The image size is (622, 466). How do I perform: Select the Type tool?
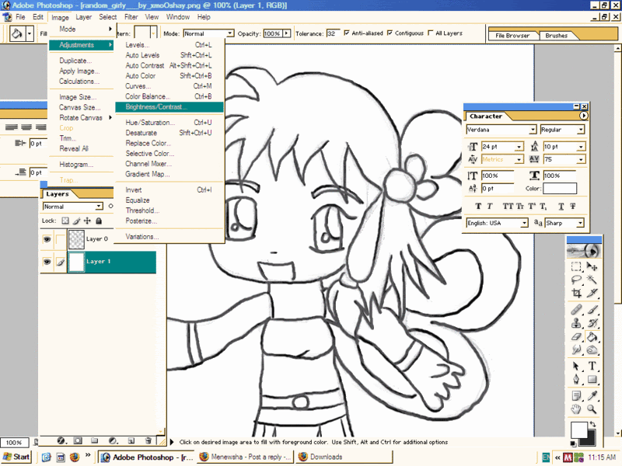point(592,366)
